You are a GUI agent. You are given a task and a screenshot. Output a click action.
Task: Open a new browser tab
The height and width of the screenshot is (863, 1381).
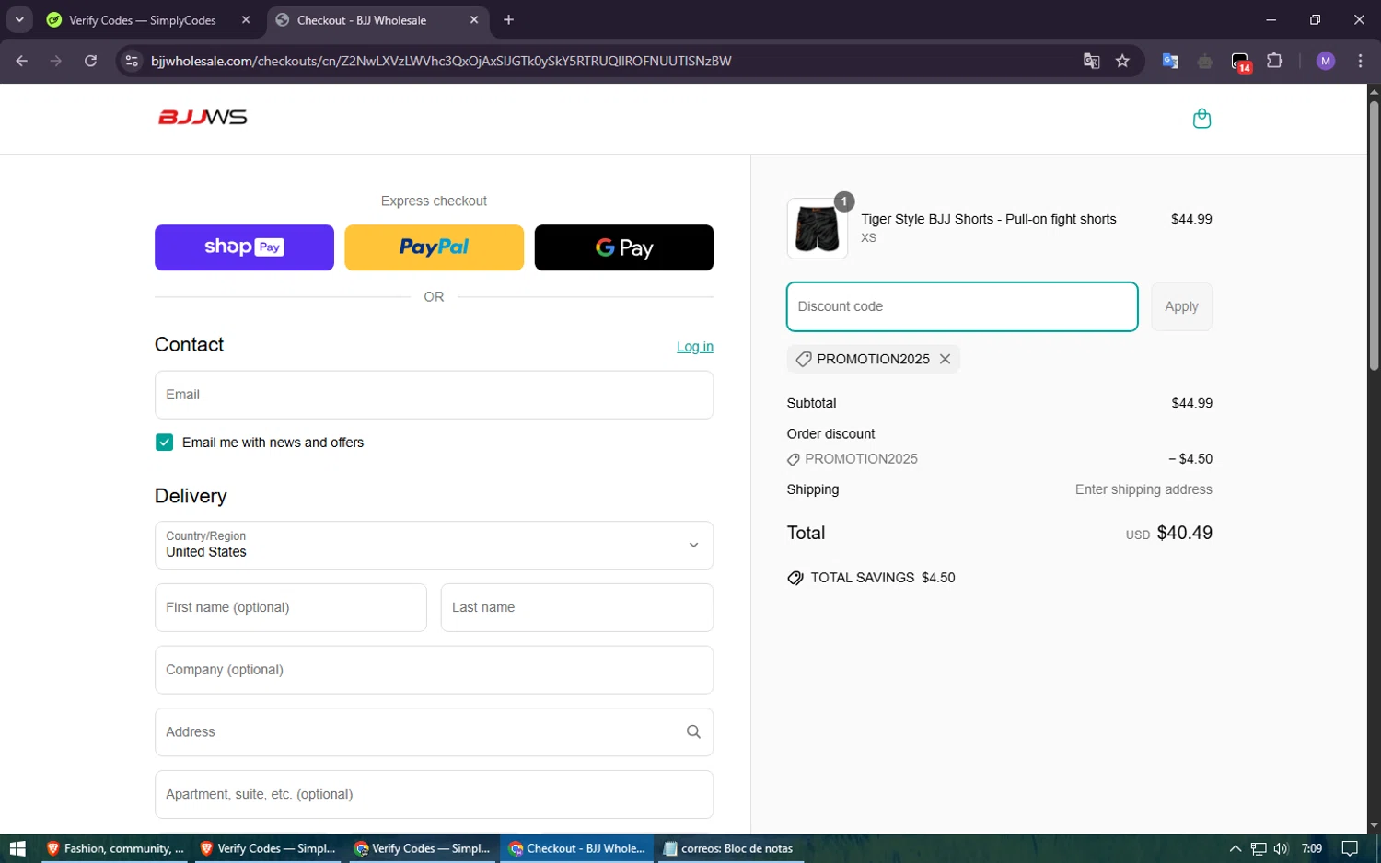pos(508,20)
